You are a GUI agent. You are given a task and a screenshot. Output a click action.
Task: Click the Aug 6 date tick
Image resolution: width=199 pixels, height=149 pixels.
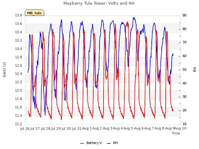(x=139, y=128)
